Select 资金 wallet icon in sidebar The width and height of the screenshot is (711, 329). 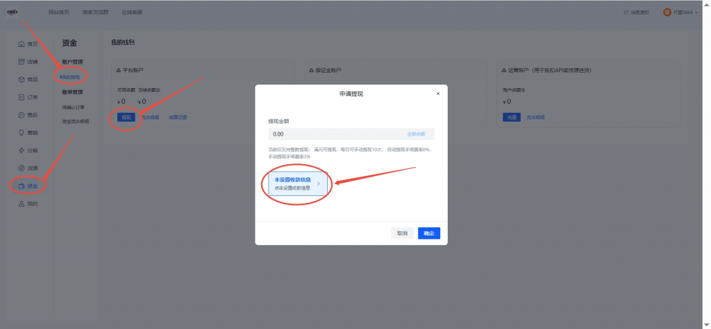coord(21,186)
